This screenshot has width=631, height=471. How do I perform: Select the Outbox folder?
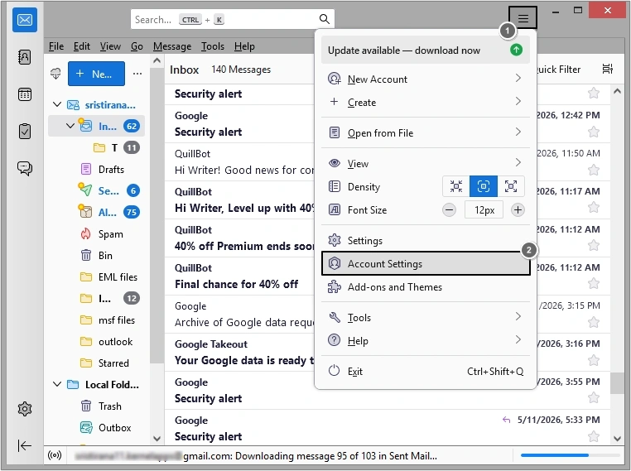tap(96, 428)
